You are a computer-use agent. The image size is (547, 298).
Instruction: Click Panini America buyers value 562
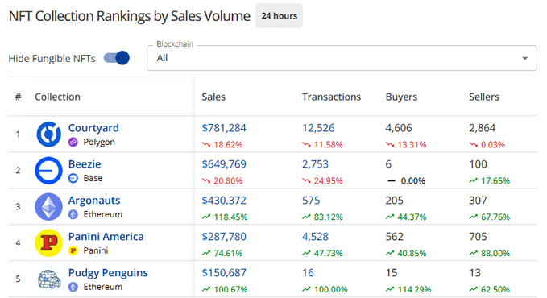[394, 237]
